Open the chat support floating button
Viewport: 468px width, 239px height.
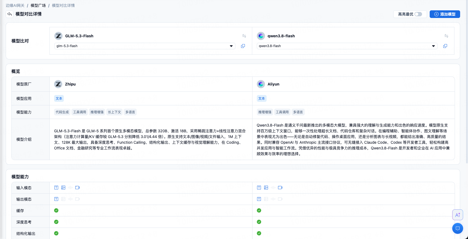(458, 228)
